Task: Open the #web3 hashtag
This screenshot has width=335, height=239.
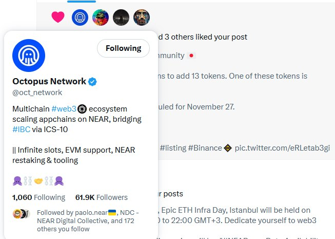Action: pos(64,109)
